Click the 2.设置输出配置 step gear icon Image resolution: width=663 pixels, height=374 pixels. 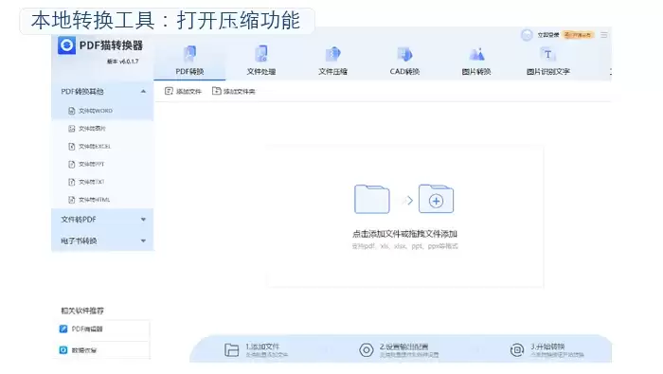367,350
